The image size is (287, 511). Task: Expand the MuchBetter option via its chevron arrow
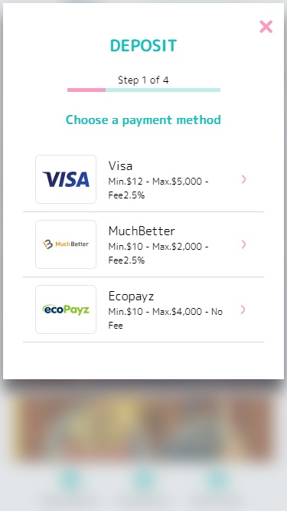pyautogui.click(x=243, y=244)
